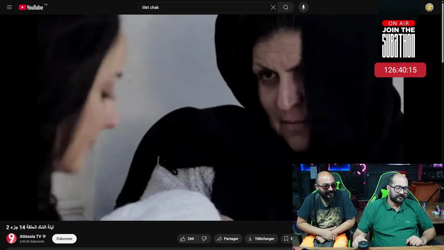The height and width of the screenshot is (250, 444).
Task: Save the video with bookmark icon
Action: 286,239
